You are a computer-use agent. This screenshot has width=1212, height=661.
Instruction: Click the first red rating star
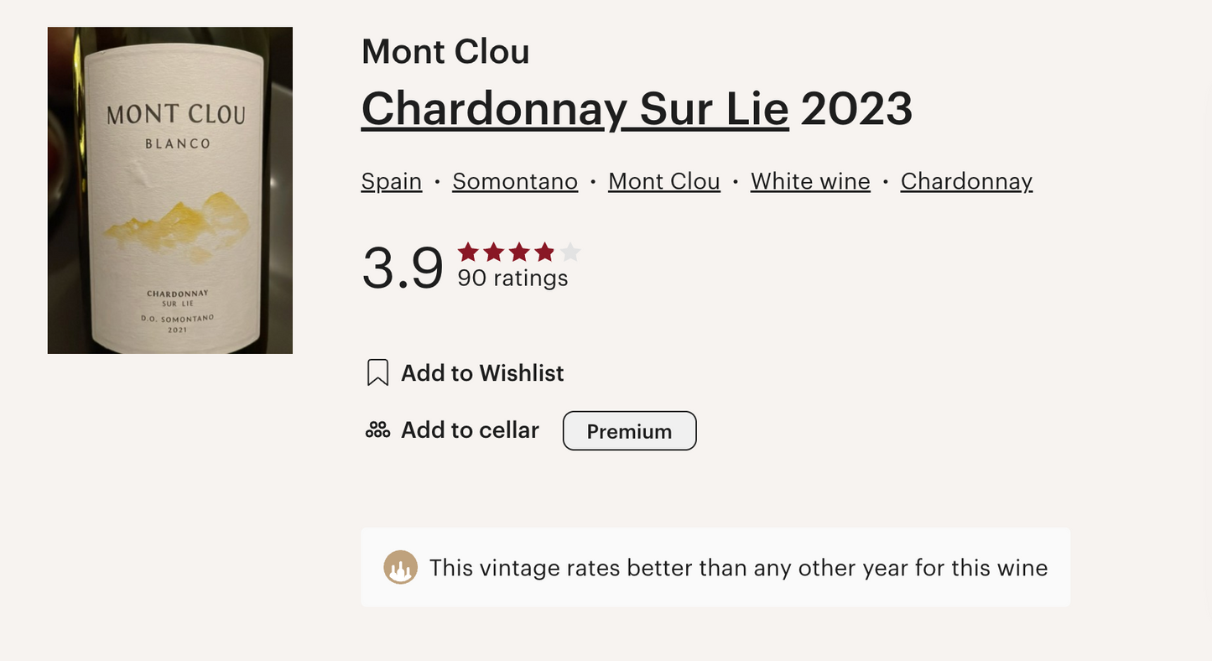(x=468, y=252)
